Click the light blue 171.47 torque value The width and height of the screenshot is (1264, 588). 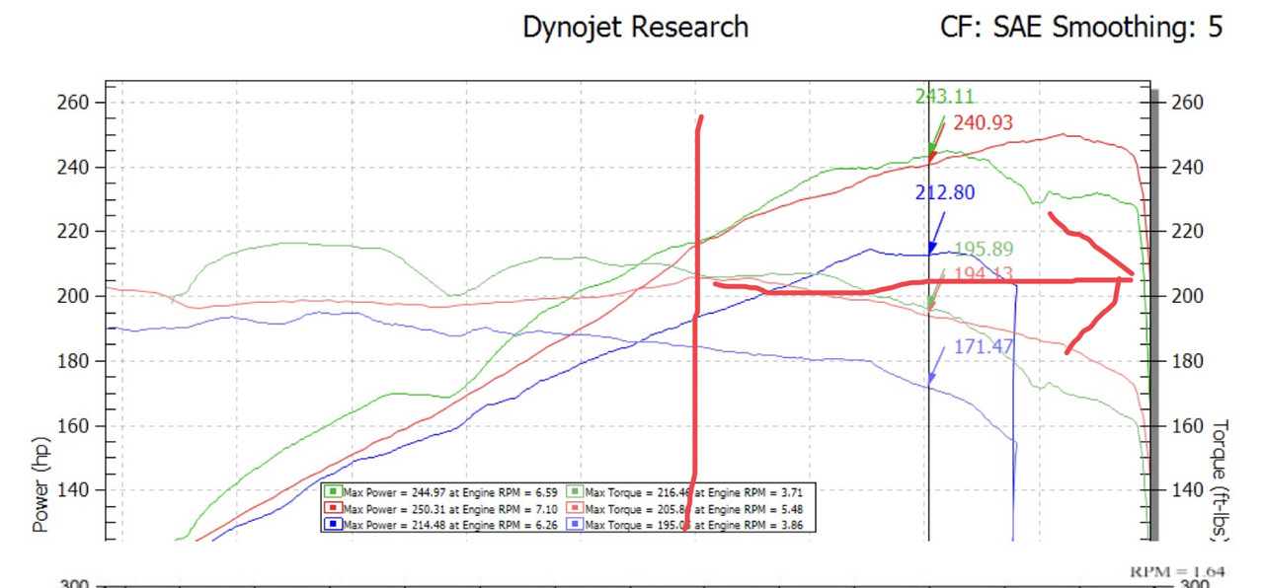tap(984, 346)
